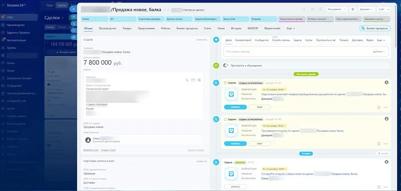Select Доставка tab in timeline
This screenshot has height=191, width=401.
click(x=357, y=40)
